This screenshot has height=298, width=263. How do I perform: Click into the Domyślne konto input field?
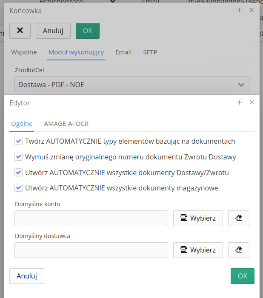[91, 218]
